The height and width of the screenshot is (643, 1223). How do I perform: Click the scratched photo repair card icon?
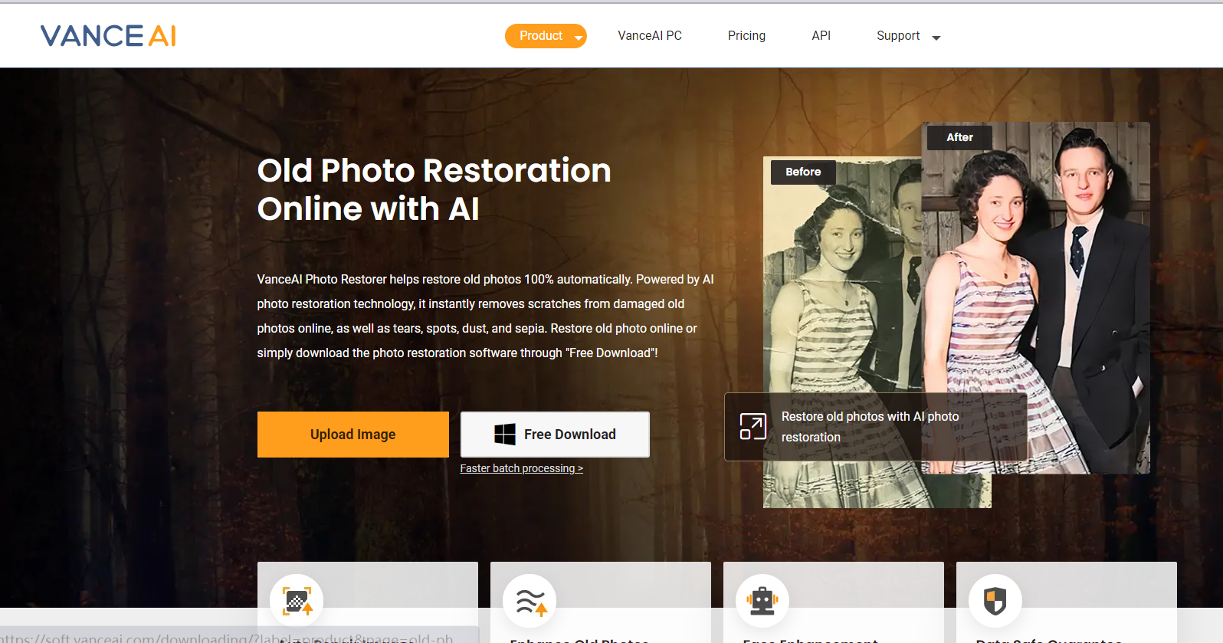(297, 601)
